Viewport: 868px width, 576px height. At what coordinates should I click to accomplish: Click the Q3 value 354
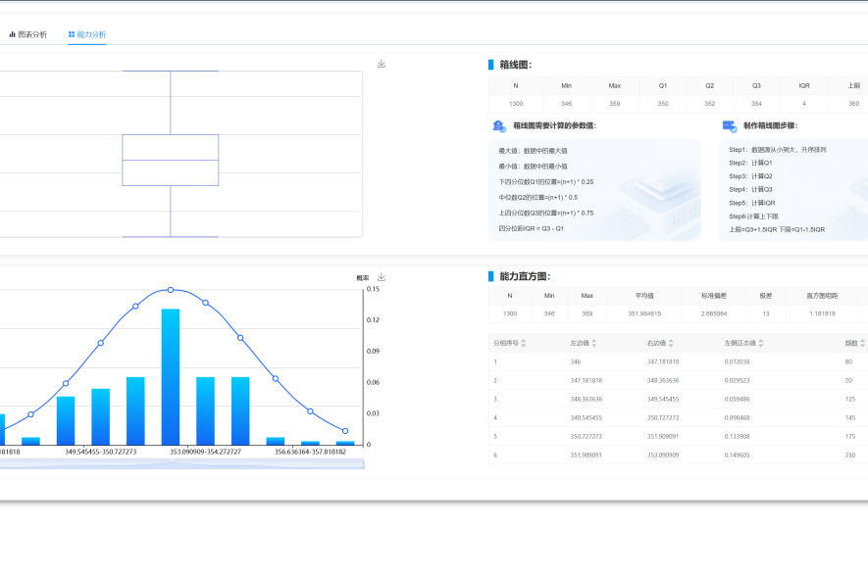click(756, 104)
